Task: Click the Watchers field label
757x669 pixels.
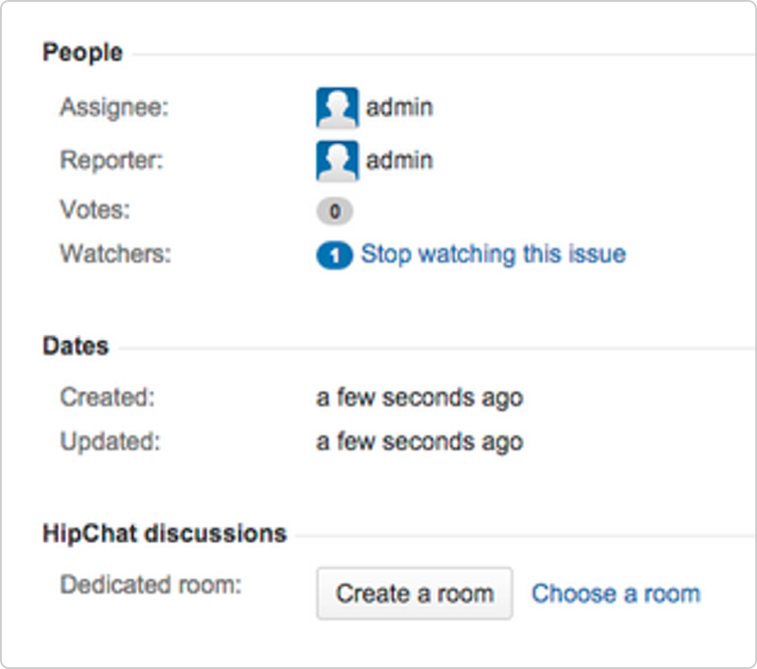Action: [x=115, y=254]
